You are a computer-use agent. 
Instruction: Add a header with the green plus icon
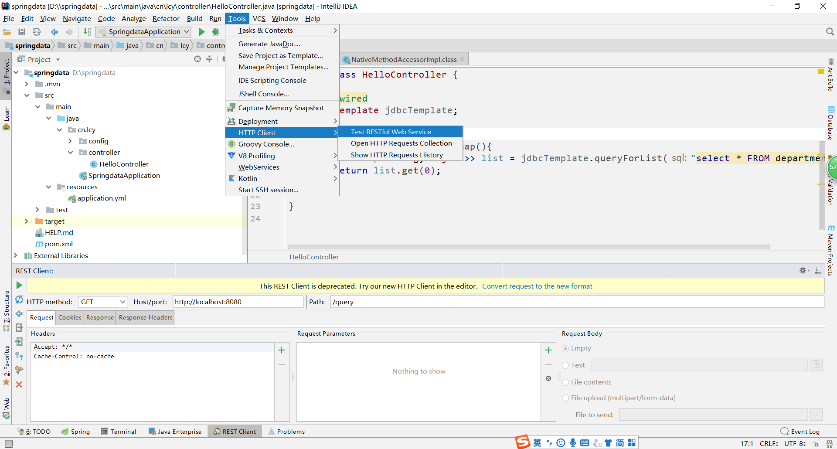click(282, 350)
